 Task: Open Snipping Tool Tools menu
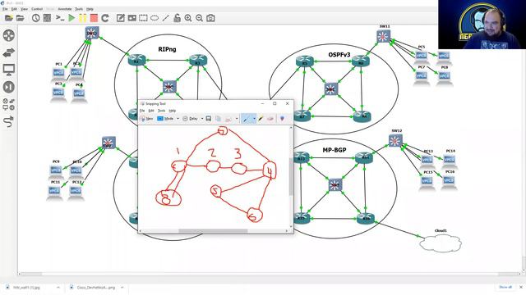pos(162,111)
